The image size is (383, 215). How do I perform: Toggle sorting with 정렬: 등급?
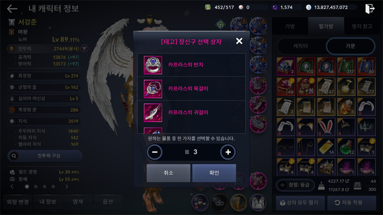295,185
